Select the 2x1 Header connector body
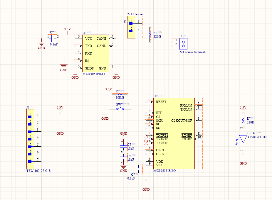The image size is (272, 200). 131,27
